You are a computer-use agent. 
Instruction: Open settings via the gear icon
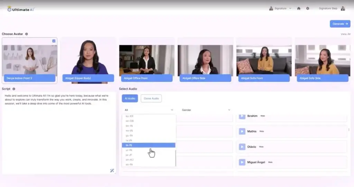point(308,8)
